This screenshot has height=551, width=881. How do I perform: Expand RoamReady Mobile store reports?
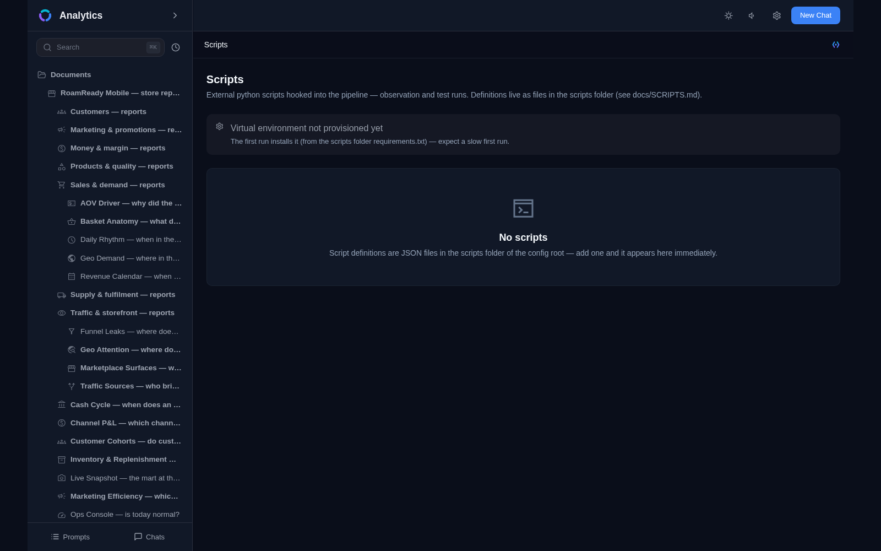click(110, 93)
